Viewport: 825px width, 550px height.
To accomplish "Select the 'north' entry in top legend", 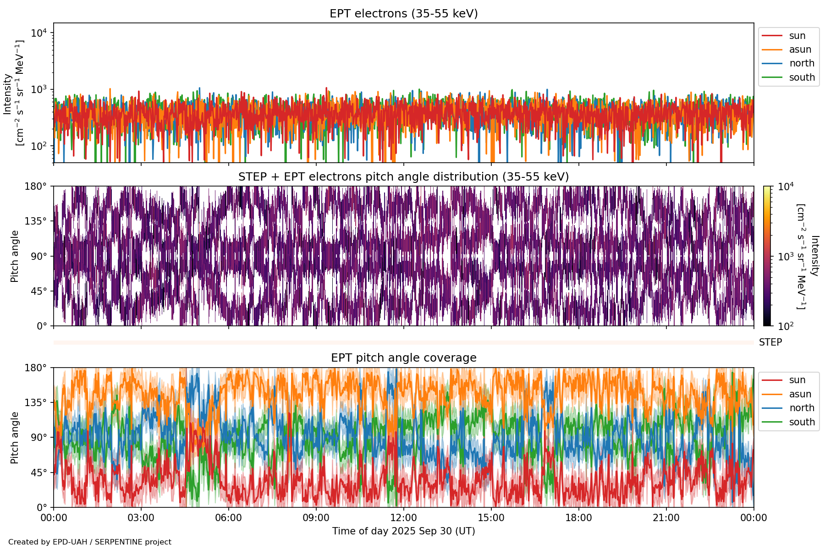I will pyautogui.click(x=801, y=63).
